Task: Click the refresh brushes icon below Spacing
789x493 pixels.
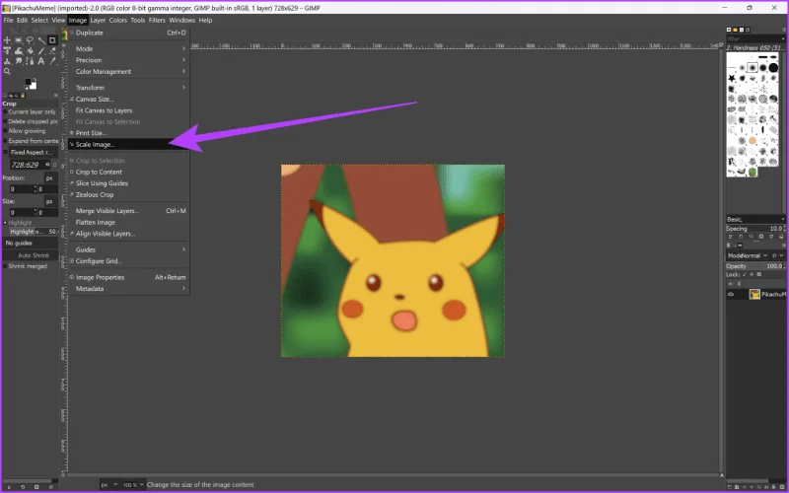Action: 771,237
